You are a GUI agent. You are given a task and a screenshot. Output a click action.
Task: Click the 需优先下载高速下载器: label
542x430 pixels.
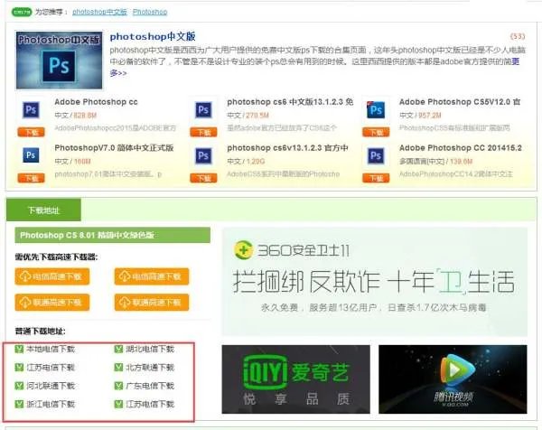(x=56, y=257)
